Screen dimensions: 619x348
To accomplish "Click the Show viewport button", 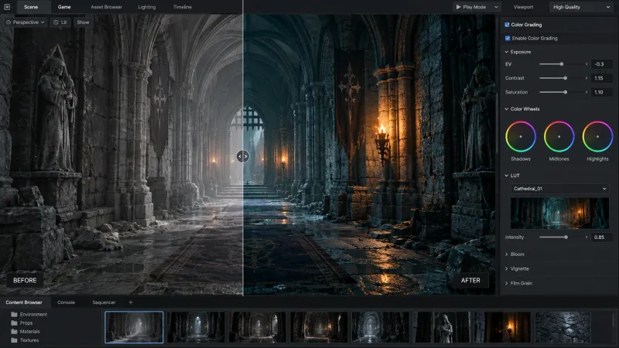I will (83, 22).
